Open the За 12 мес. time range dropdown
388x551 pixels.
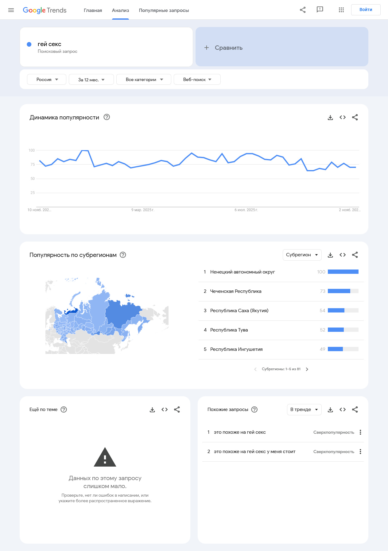pyautogui.click(x=91, y=80)
